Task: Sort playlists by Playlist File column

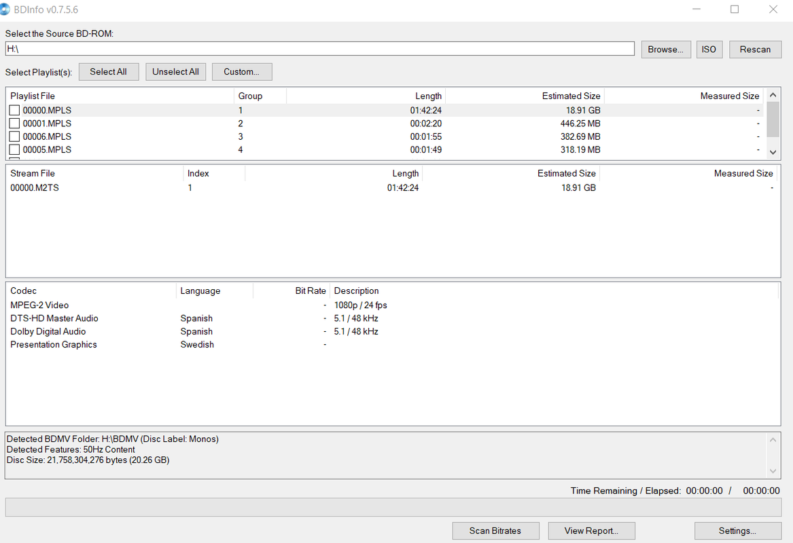Action: (x=120, y=96)
